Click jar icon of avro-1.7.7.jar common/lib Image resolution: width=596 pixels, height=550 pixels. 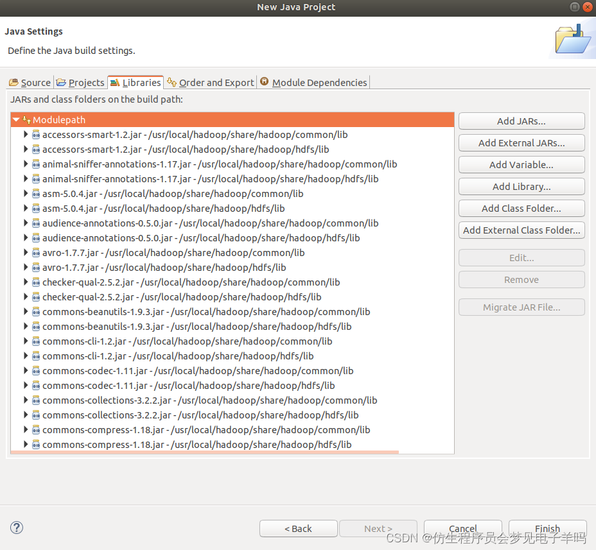click(x=36, y=253)
